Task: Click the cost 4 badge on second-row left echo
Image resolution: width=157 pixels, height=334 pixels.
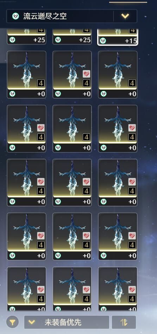Action: tap(41, 83)
